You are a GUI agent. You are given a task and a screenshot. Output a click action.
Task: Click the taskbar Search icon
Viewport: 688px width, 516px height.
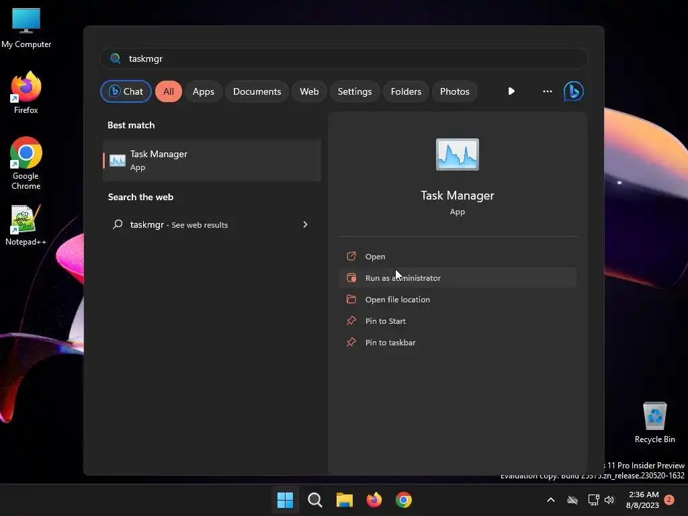tap(314, 500)
